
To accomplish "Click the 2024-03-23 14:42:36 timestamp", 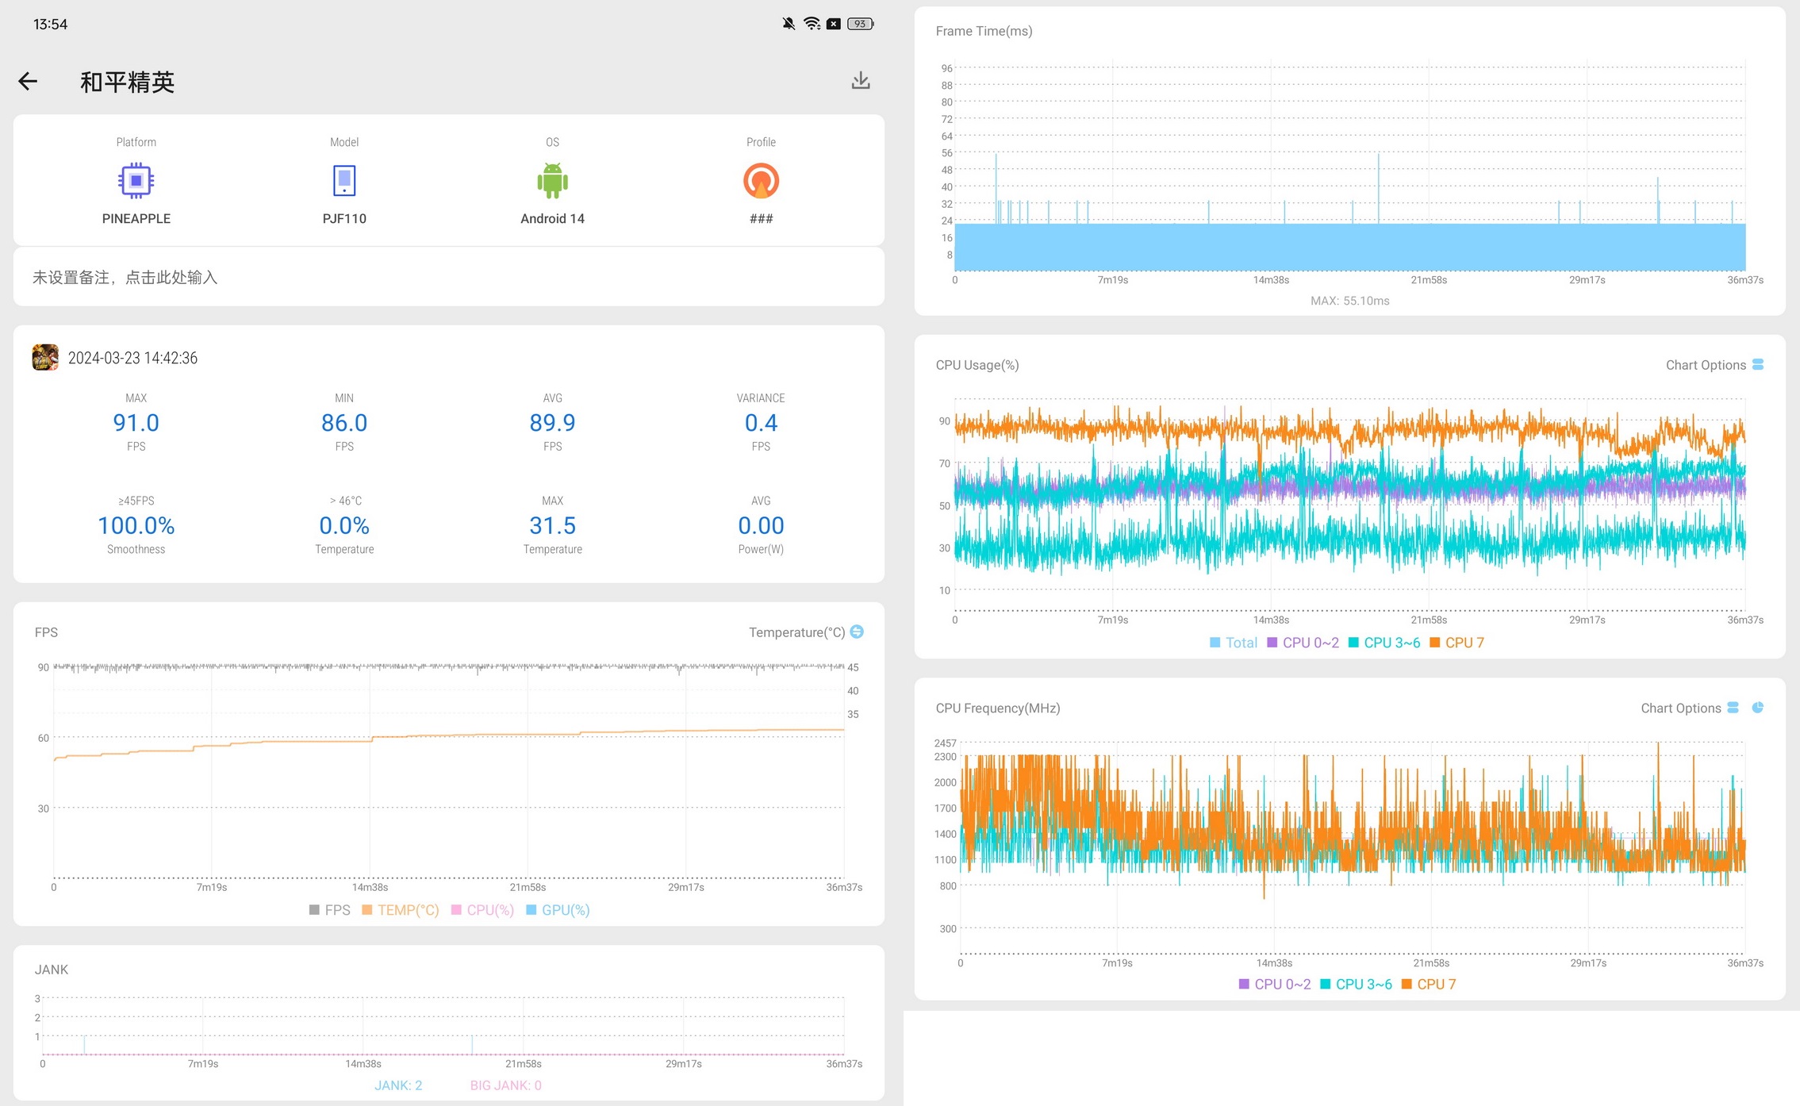I will (x=132, y=358).
